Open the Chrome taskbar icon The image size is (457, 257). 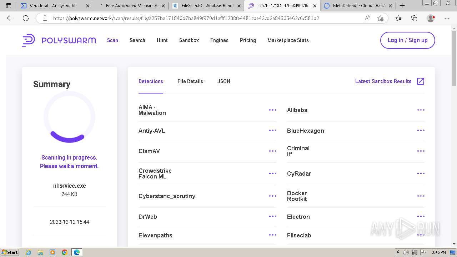coord(65,252)
